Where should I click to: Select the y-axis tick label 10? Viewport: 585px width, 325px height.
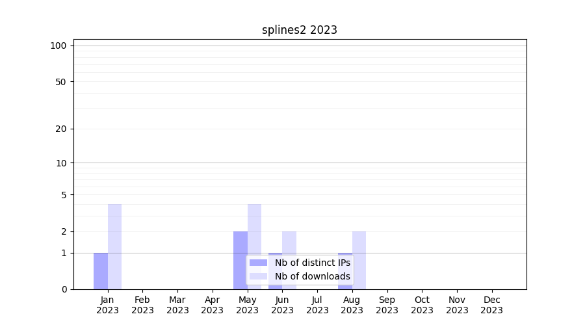(x=61, y=163)
